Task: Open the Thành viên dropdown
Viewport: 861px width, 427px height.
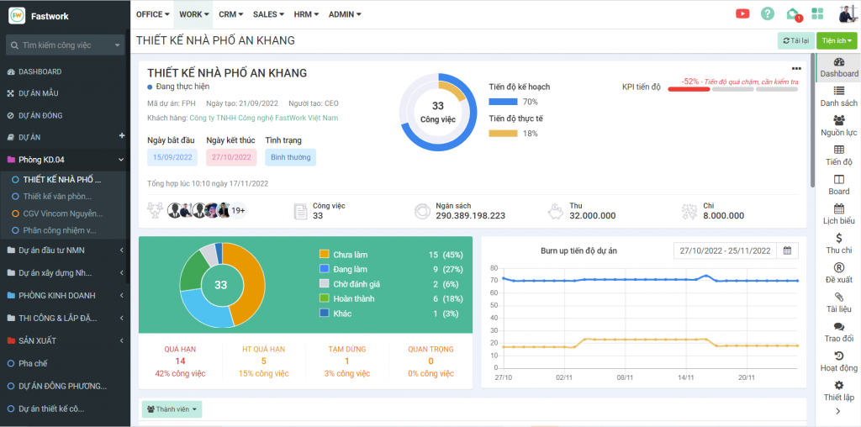Action: pyautogui.click(x=172, y=409)
